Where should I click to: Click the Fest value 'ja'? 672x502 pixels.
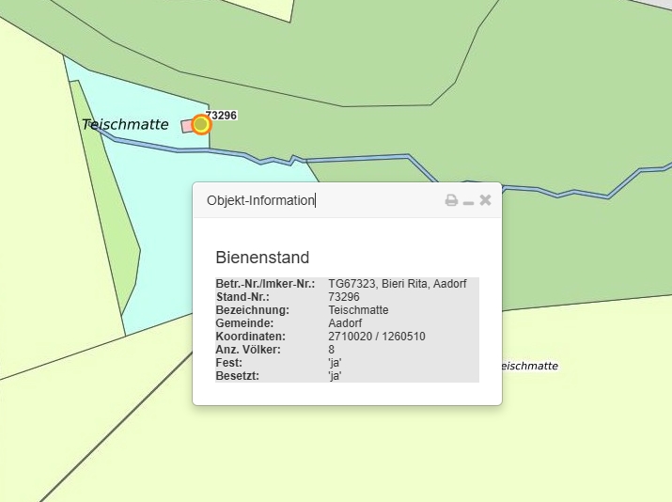point(335,362)
